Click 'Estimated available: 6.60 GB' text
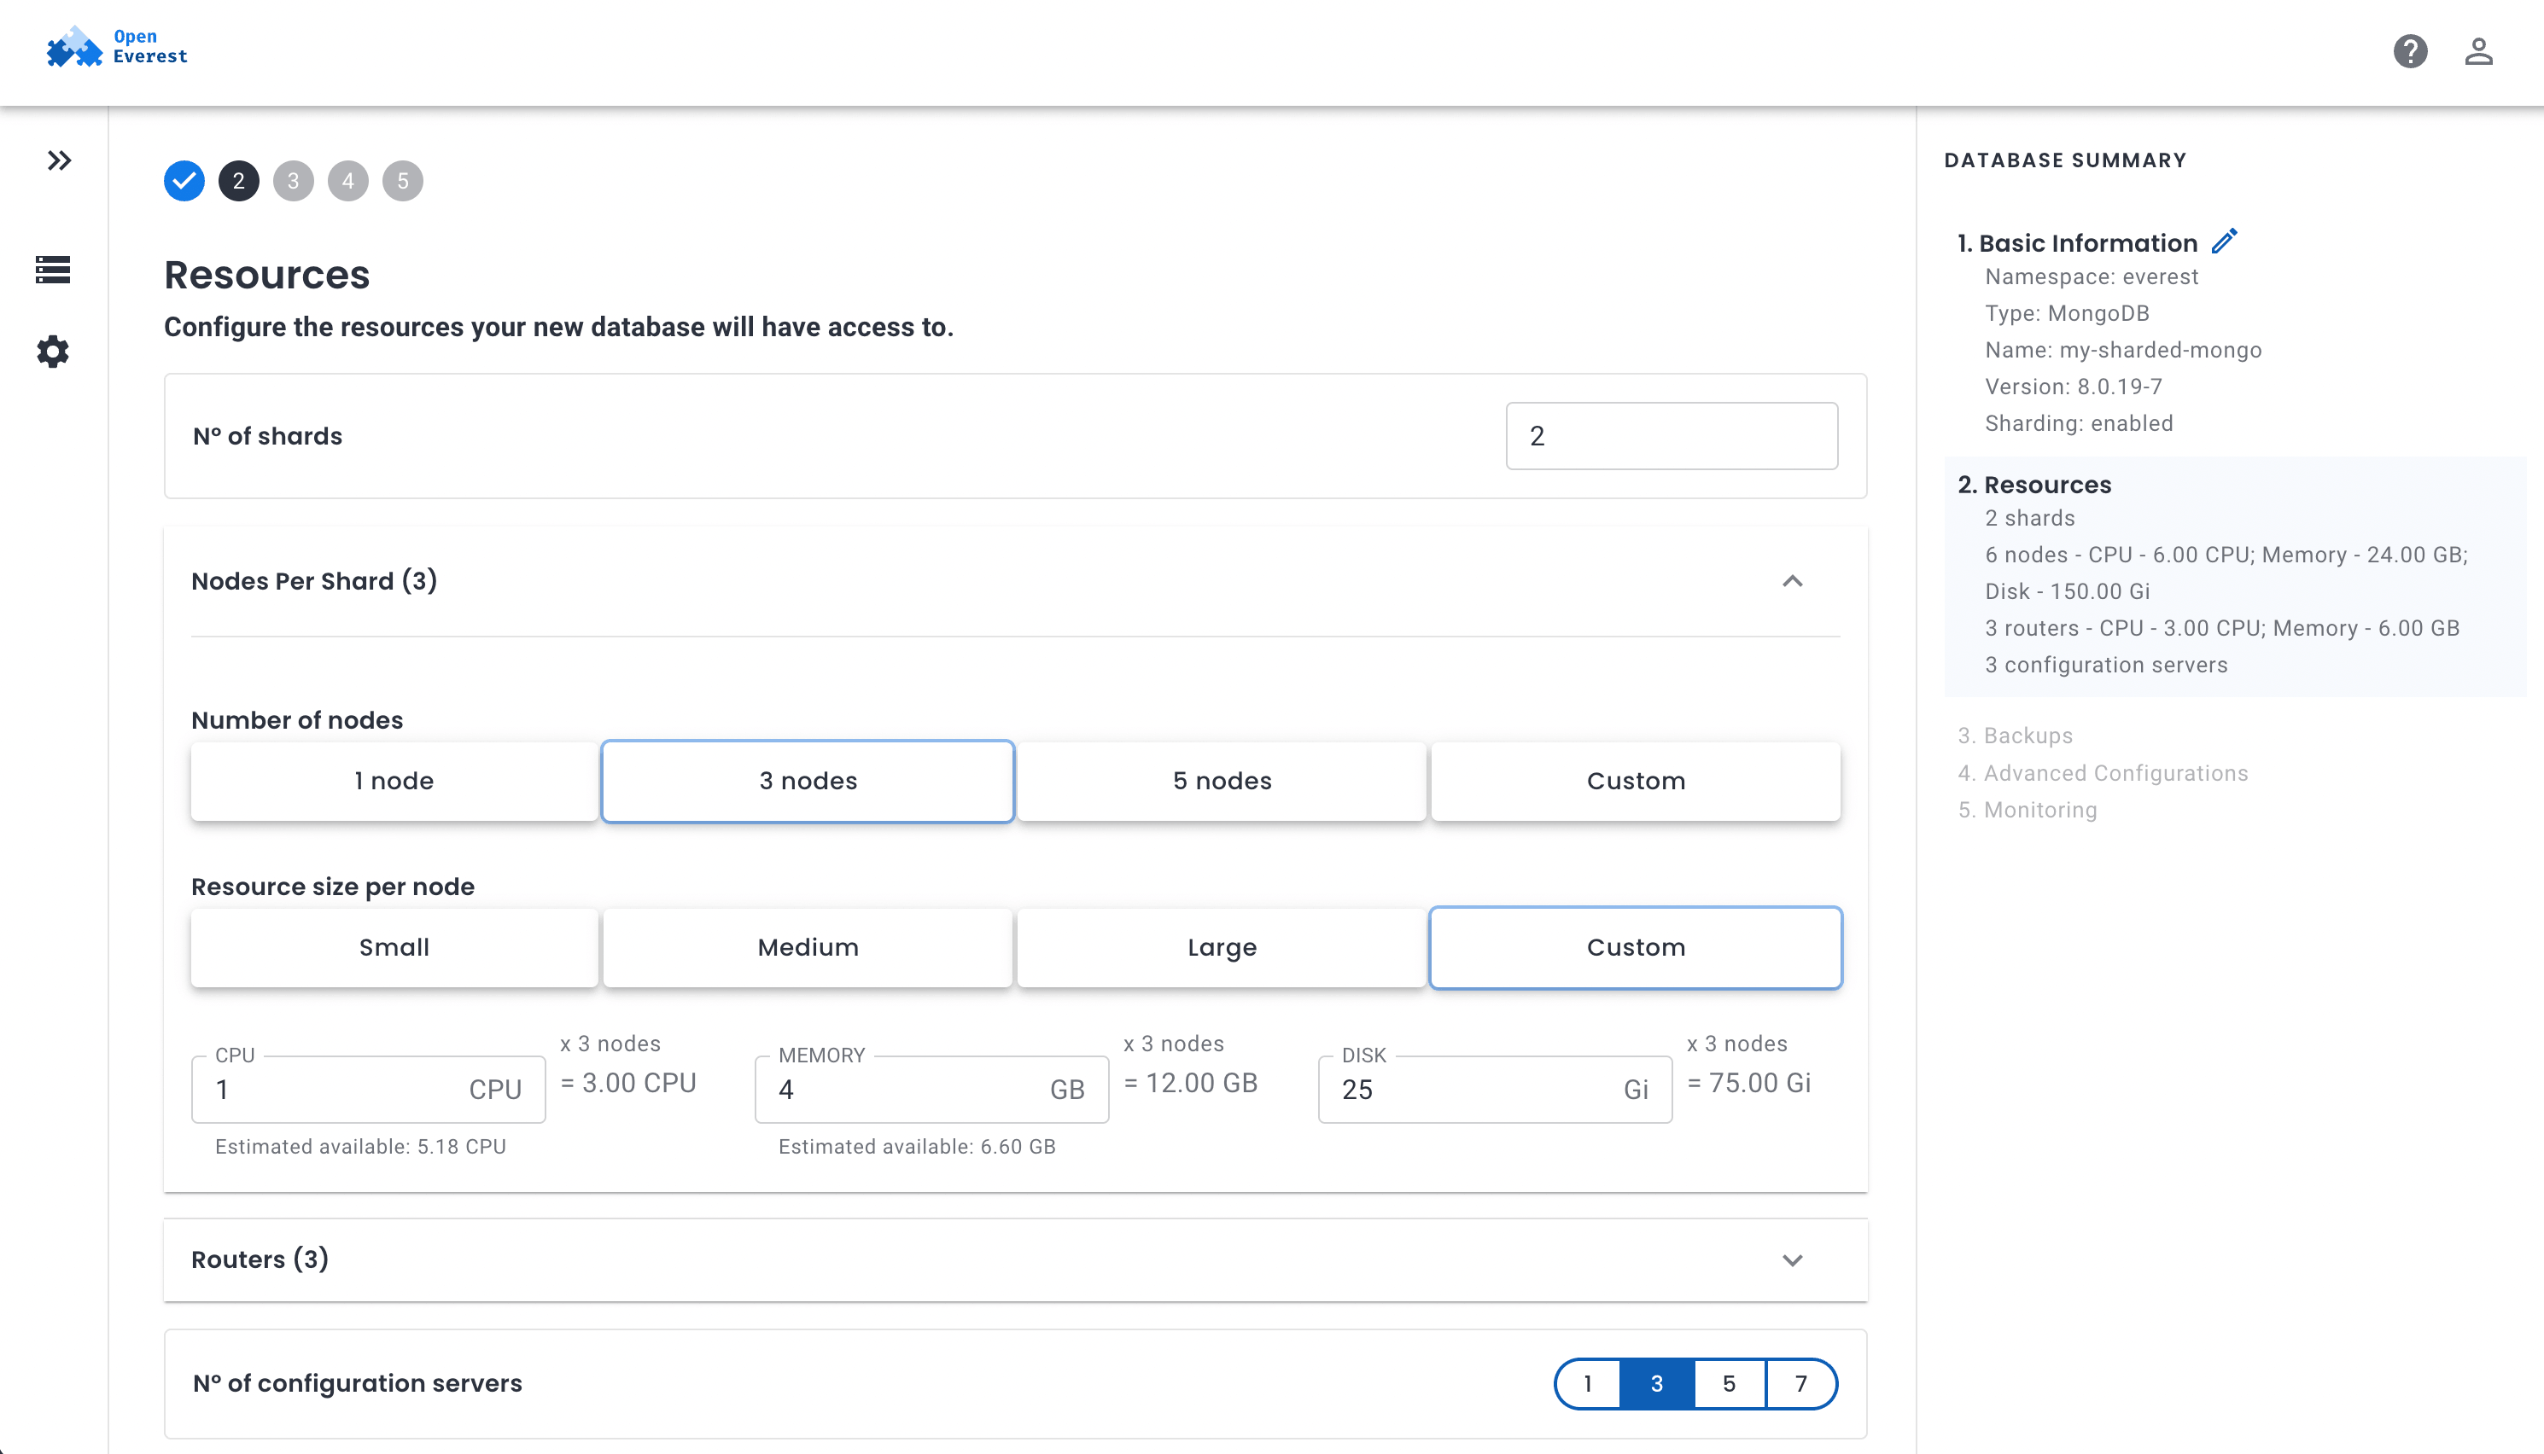2544x1454 pixels. click(917, 1148)
